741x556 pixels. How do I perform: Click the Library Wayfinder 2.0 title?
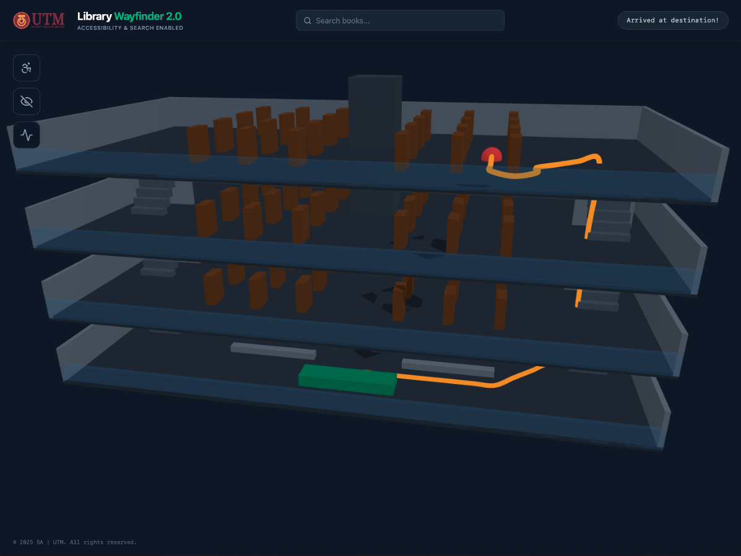pos(129,16)
